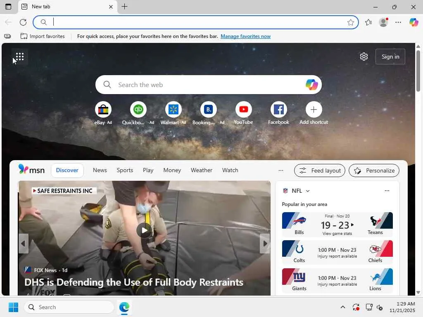Click the sync status tray icon

click(x=356, y=307)
